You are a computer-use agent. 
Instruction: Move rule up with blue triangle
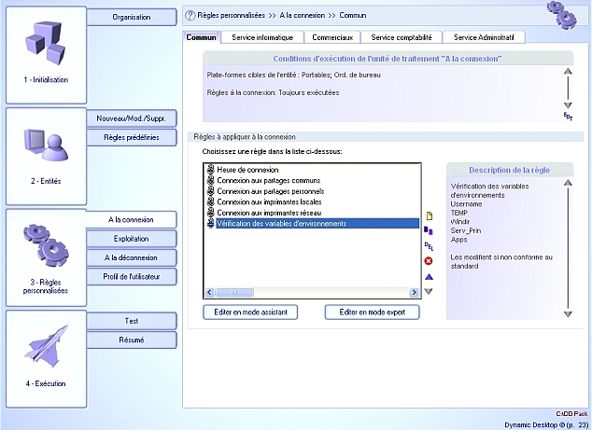point(429,277)
